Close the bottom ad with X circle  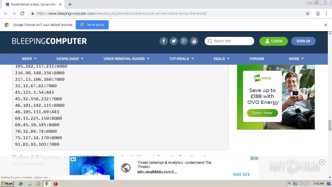pyautogui.click(x=322, y=162)
